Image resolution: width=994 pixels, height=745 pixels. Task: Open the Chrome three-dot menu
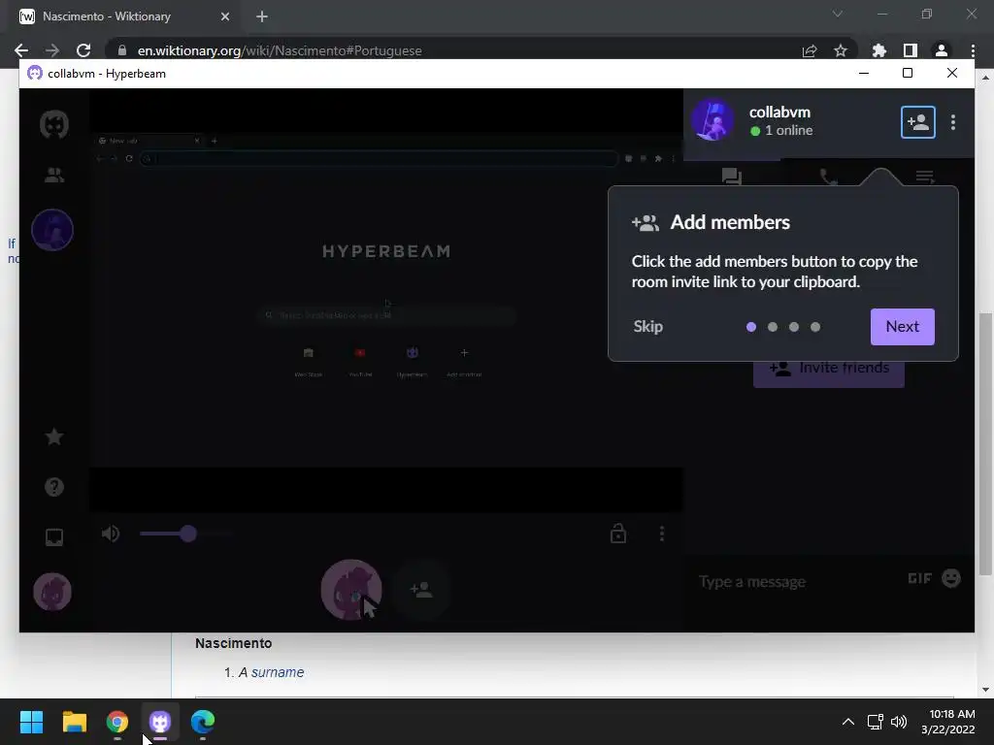(x=973, y=50)
